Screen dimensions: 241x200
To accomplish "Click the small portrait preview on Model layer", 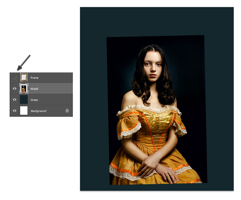I will [24, 88].
